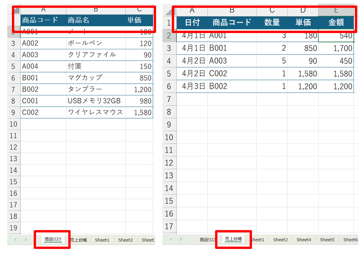The image size is (363, 253).
Task: Open Sheet1 tab in left window
Action: pos(102,240)
